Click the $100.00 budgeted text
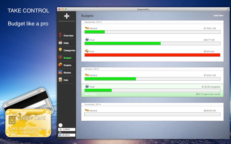 click(211, 87)
